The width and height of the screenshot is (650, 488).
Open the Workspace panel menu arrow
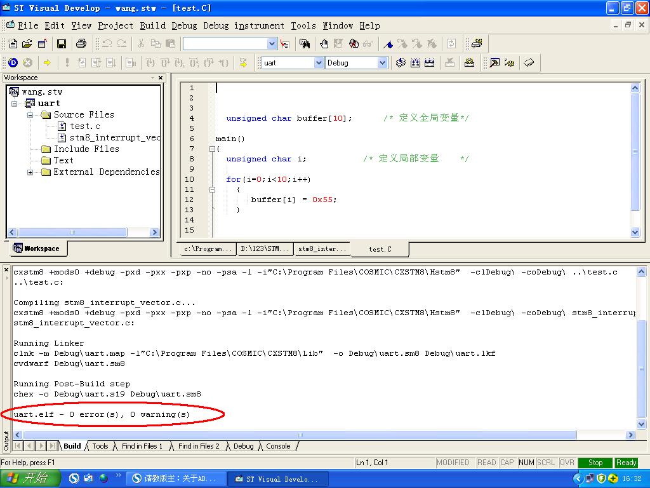click(152, 78)
